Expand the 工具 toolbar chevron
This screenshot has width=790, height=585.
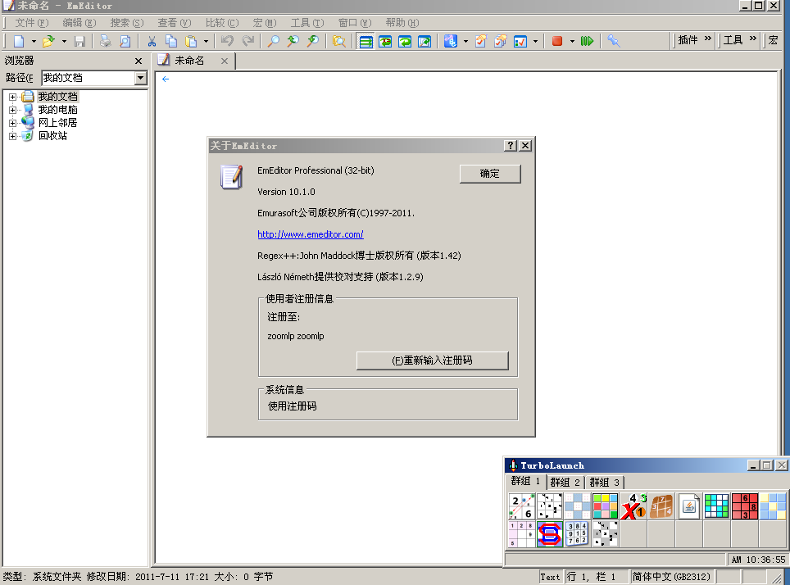point(753,39)
